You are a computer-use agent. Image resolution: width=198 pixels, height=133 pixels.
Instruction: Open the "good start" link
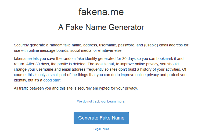[52, 80]
